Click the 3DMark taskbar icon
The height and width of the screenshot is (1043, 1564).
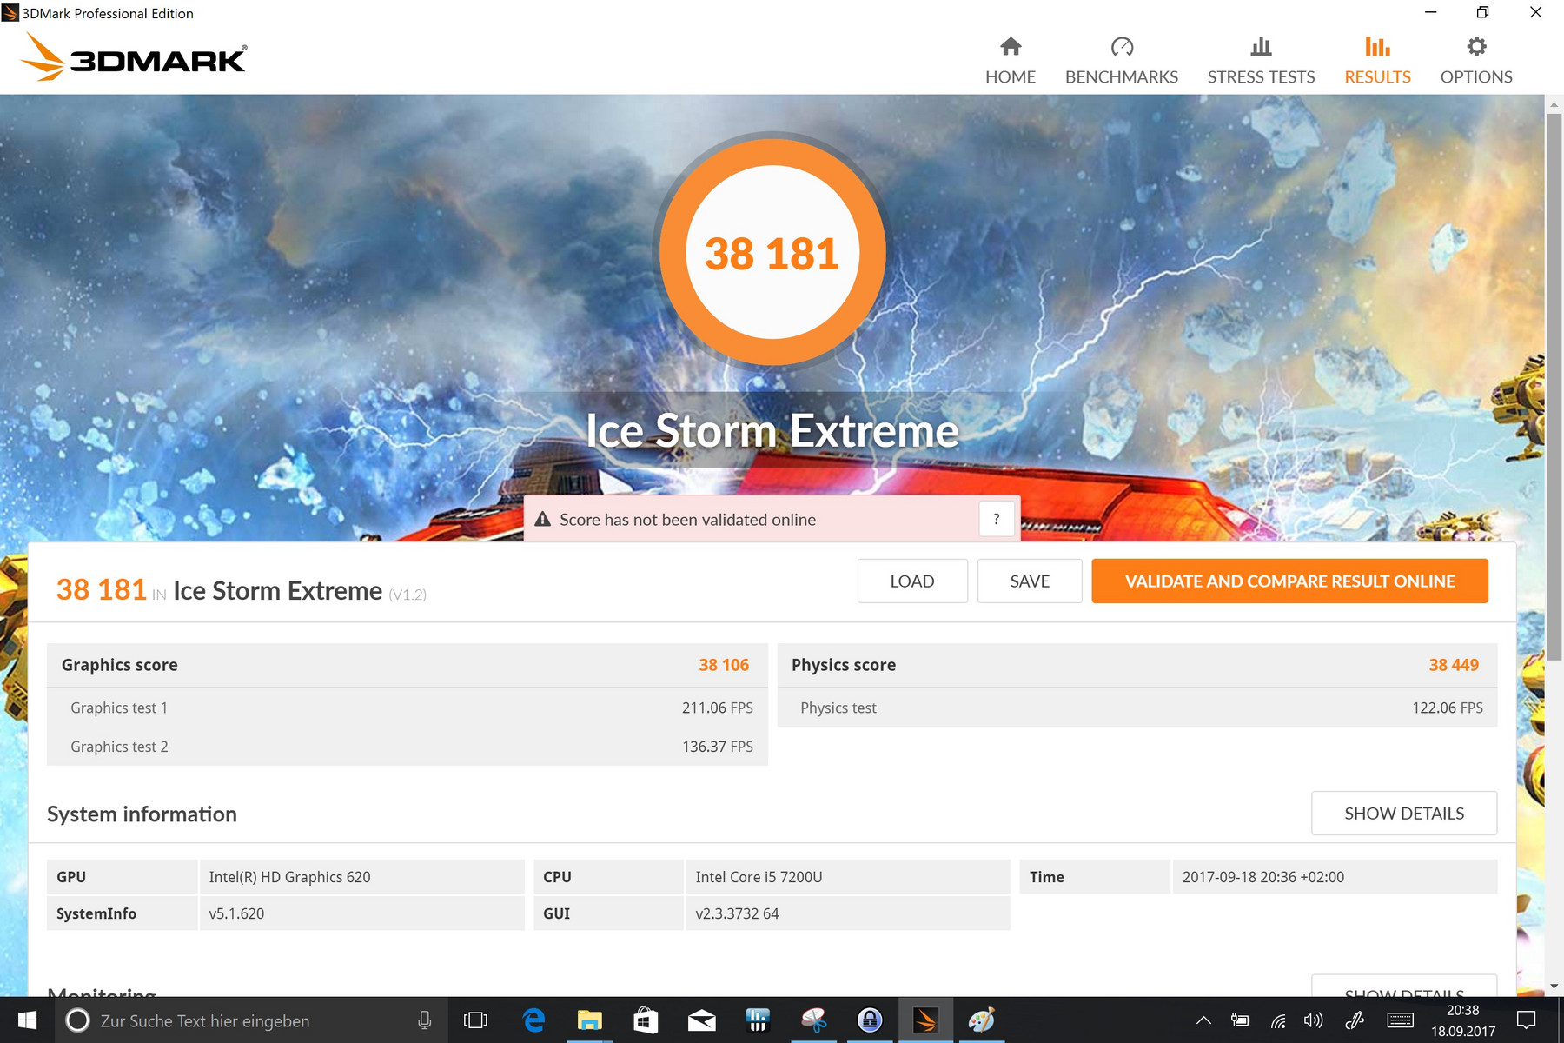(925, 1020)
